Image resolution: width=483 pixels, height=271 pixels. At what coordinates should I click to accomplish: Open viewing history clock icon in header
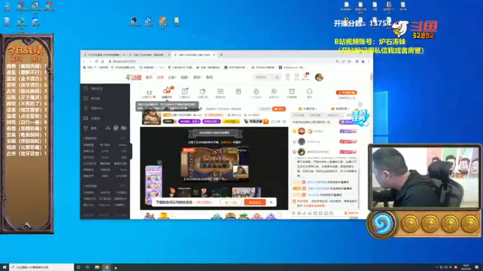(288, 77)
